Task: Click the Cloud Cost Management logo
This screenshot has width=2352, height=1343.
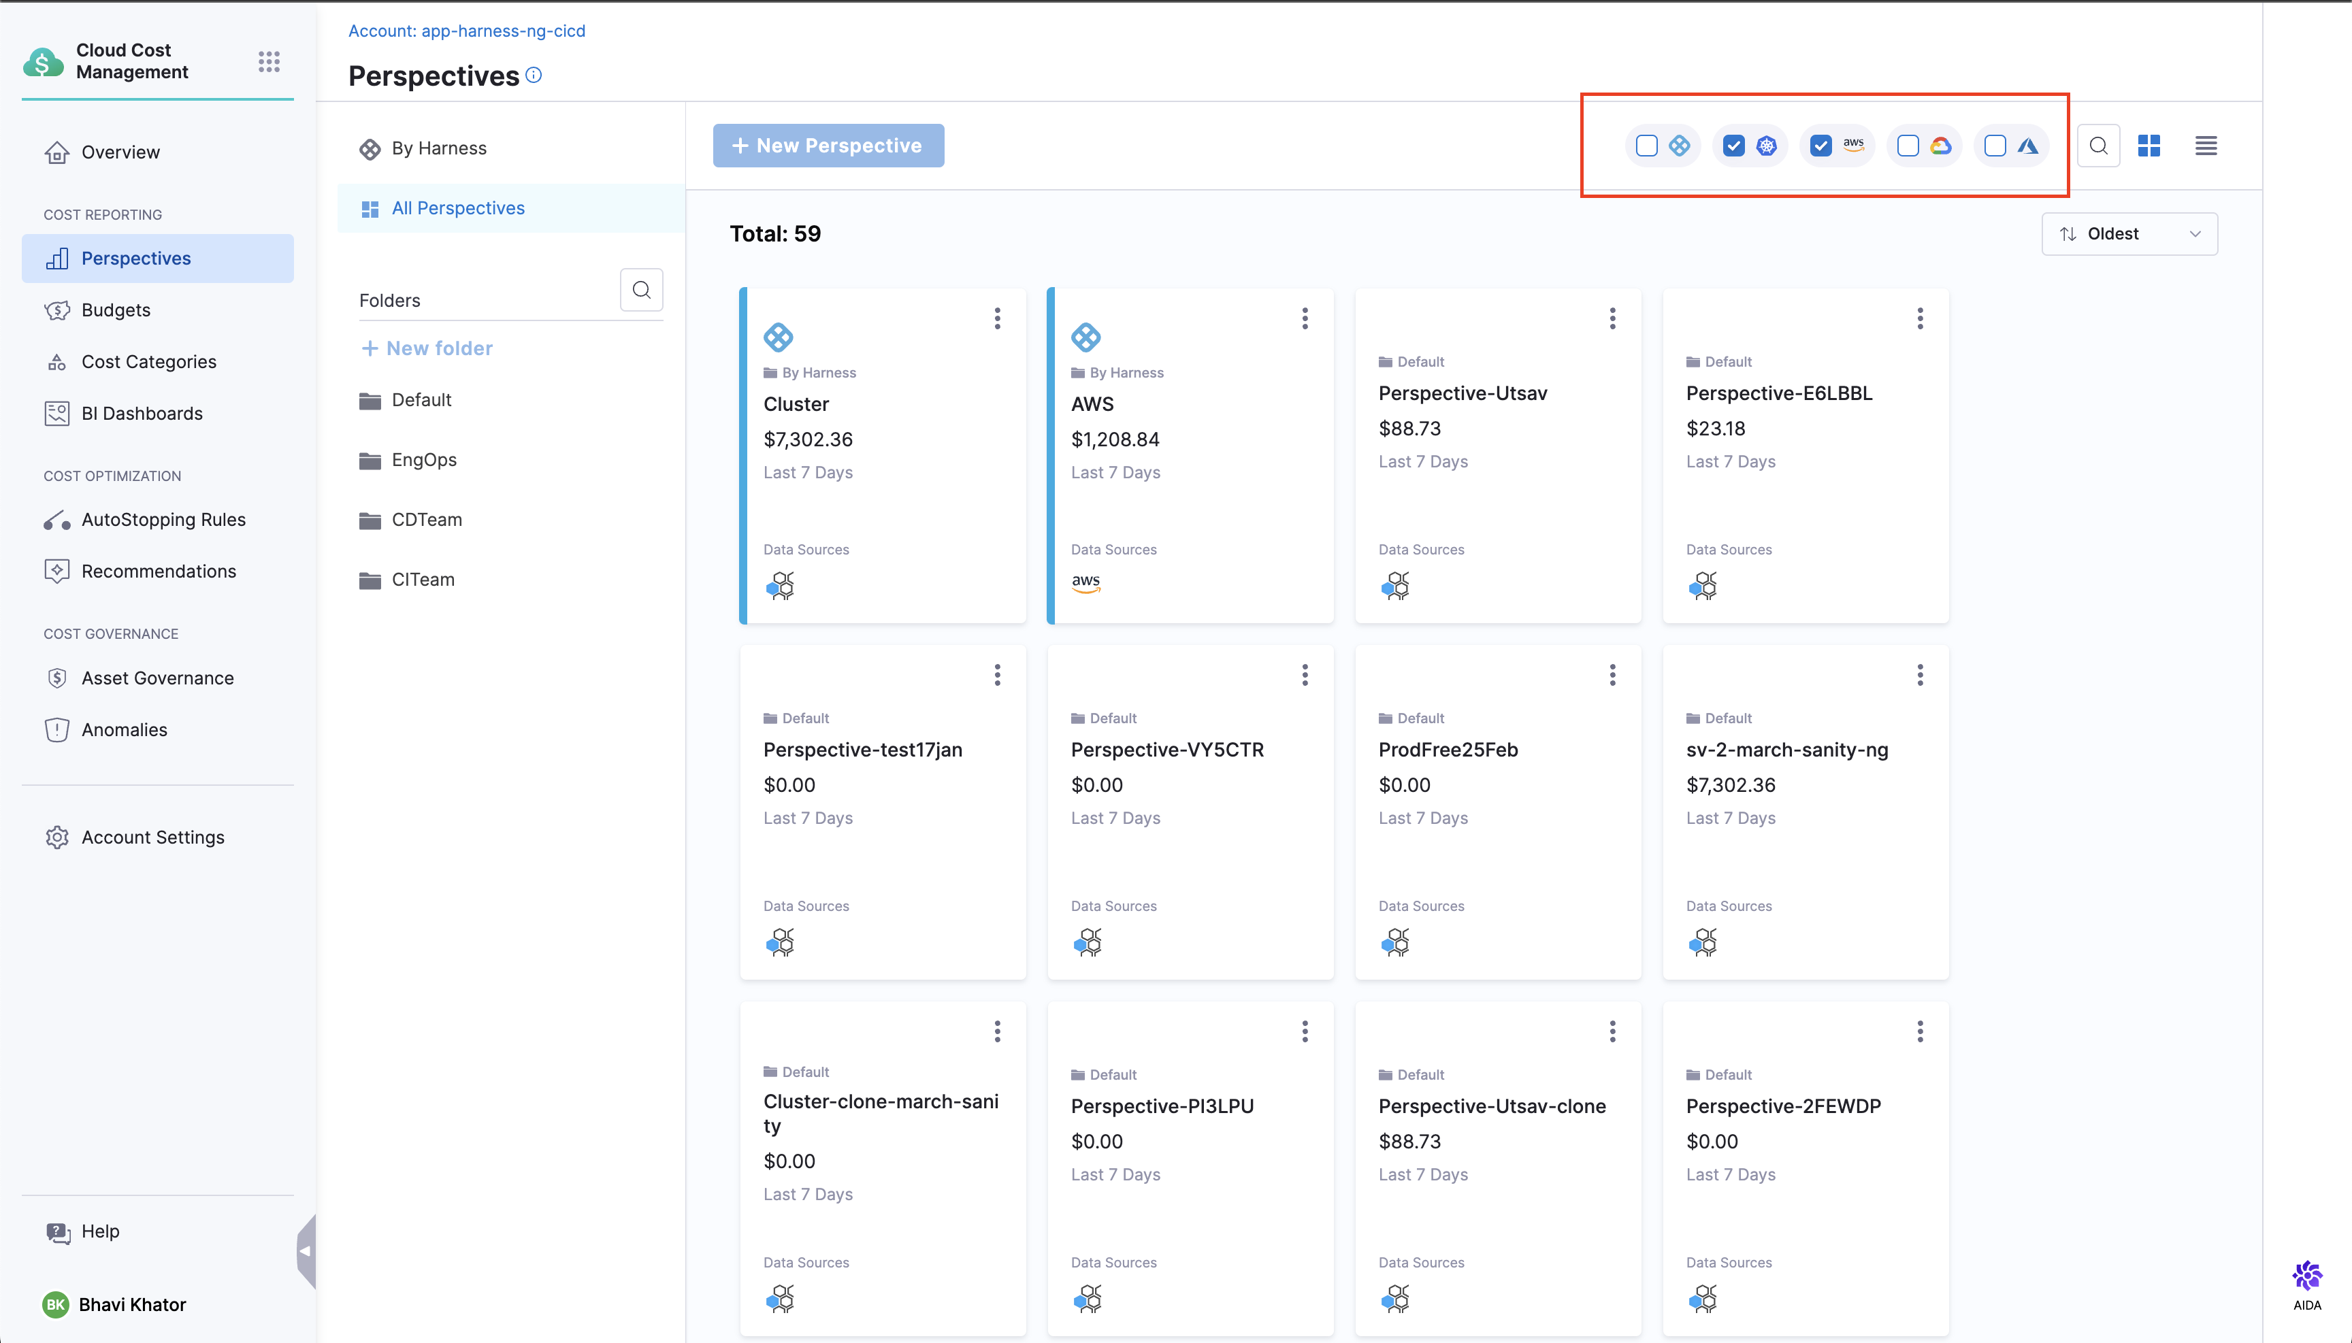Action: click(42, 62)
